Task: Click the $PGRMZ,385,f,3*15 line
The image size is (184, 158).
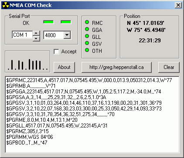Action: coord(27,131)
